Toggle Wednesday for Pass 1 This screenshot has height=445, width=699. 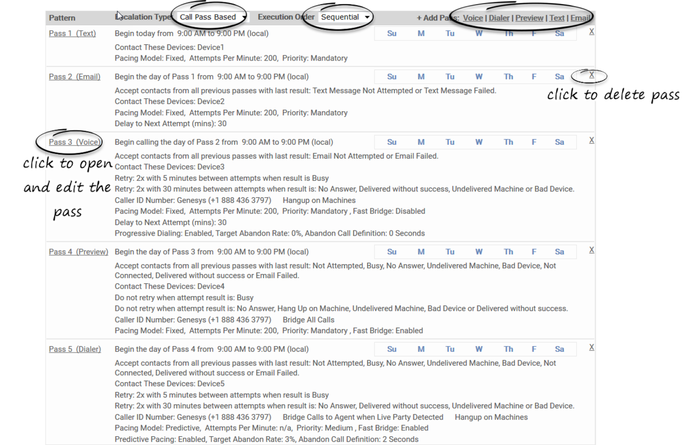coord(479,34)
